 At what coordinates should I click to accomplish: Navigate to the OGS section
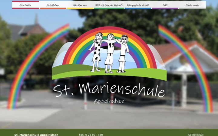tap(165, 5)
